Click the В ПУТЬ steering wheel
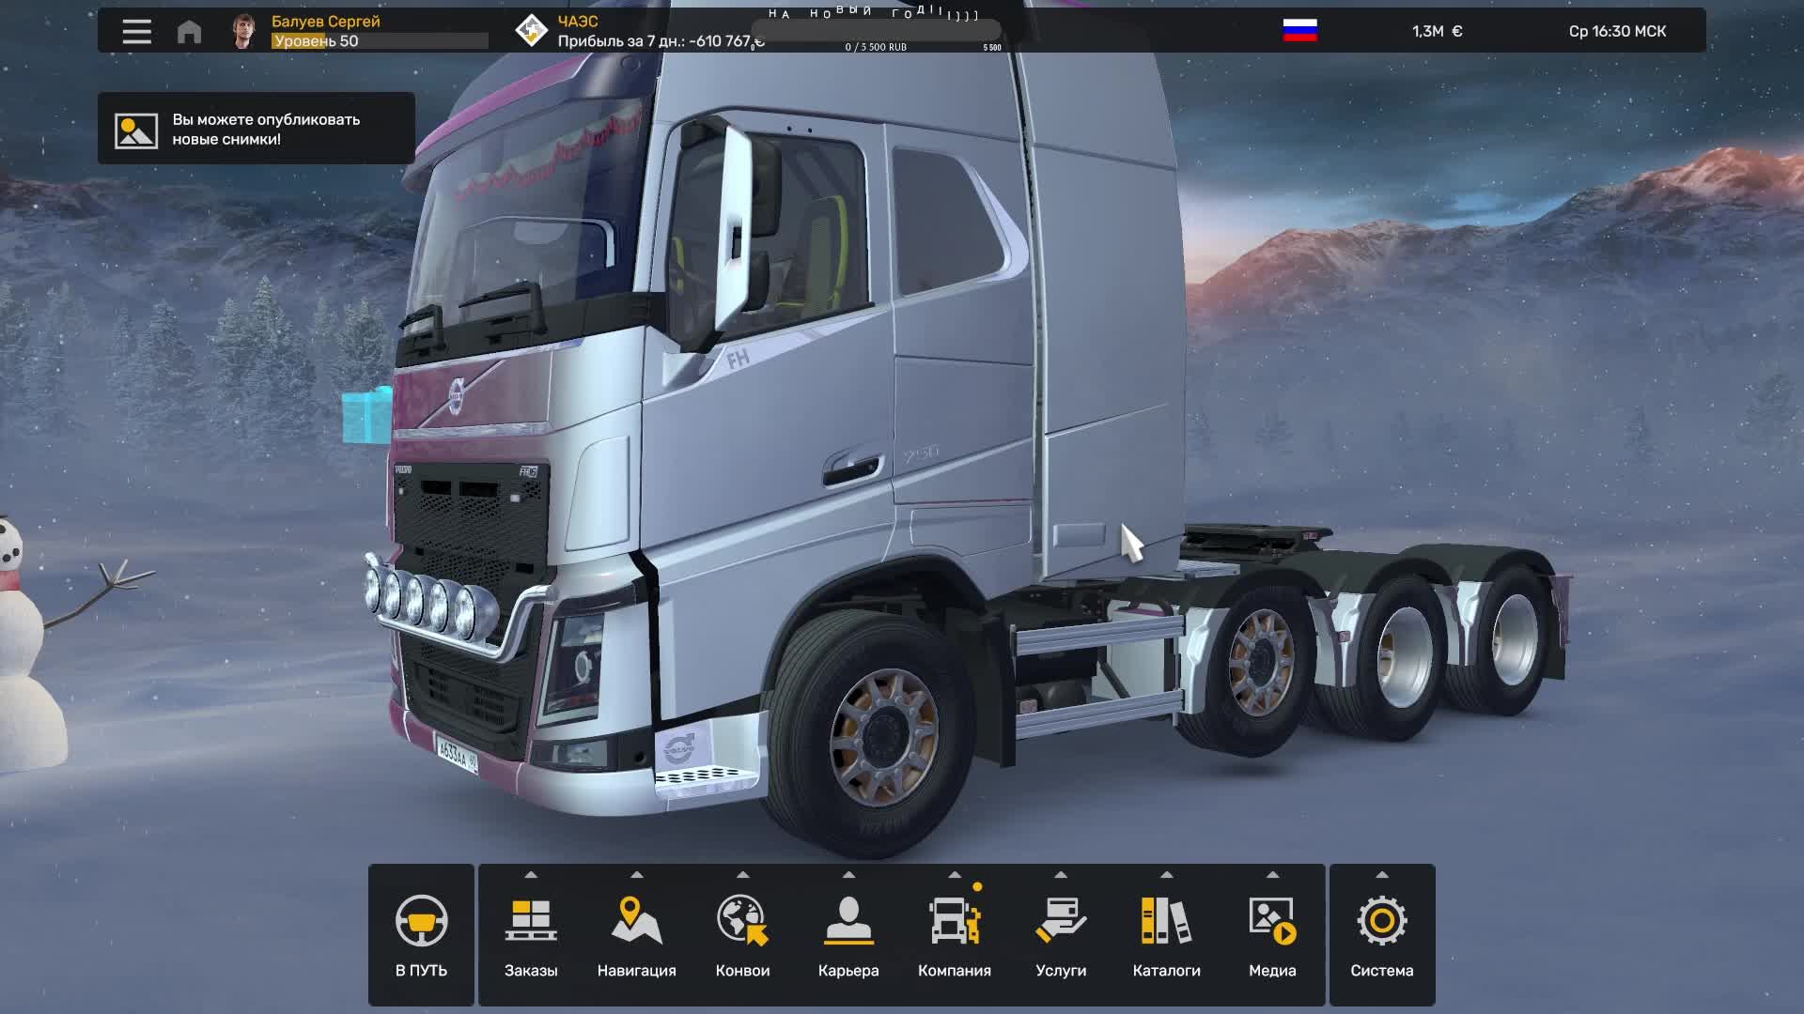Screen dimensions: 1804x1014 [421, 921]
